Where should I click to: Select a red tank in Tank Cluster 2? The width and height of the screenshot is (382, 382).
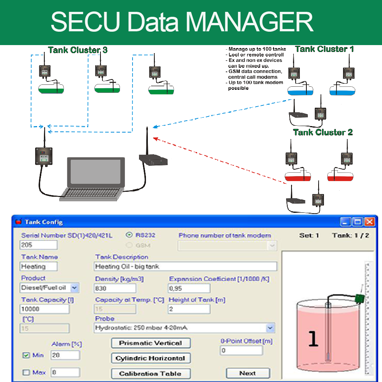[x=298, y=176]
